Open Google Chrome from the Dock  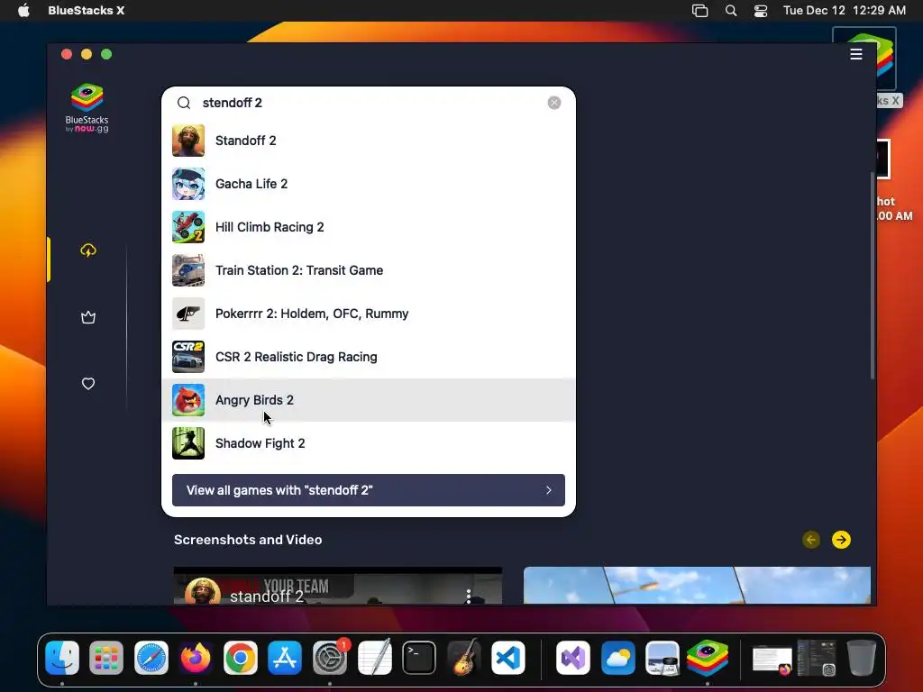pos(240,657)
